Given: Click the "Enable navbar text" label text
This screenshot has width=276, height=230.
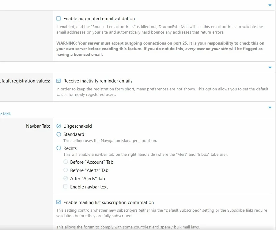Looking at the screenshot, I should (89, 187).
